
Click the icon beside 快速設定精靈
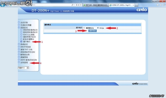coord(19,25)
